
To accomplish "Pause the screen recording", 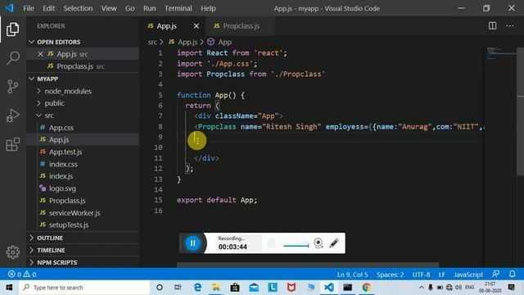I will (193, 243).
